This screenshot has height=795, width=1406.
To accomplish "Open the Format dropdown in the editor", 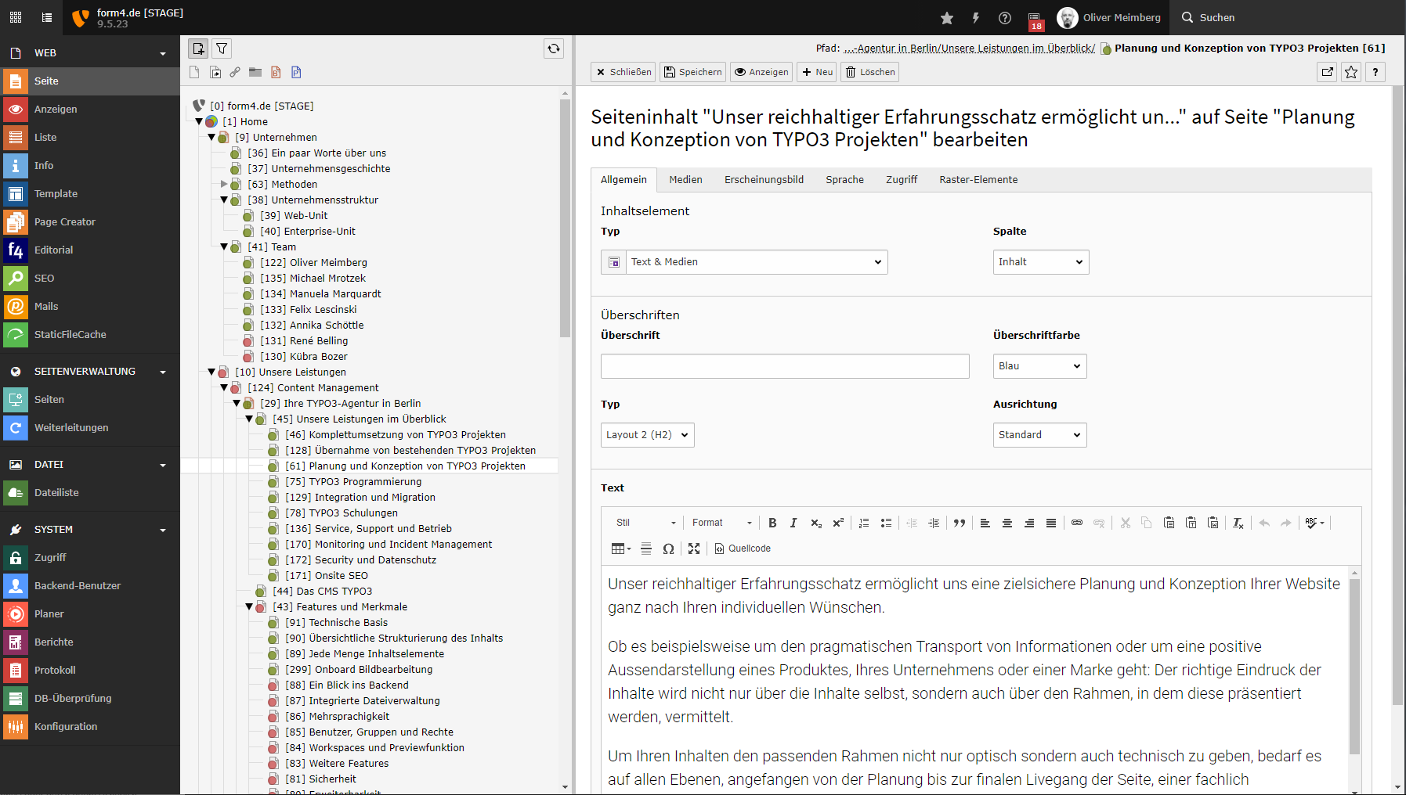I will tap(721, 523).
